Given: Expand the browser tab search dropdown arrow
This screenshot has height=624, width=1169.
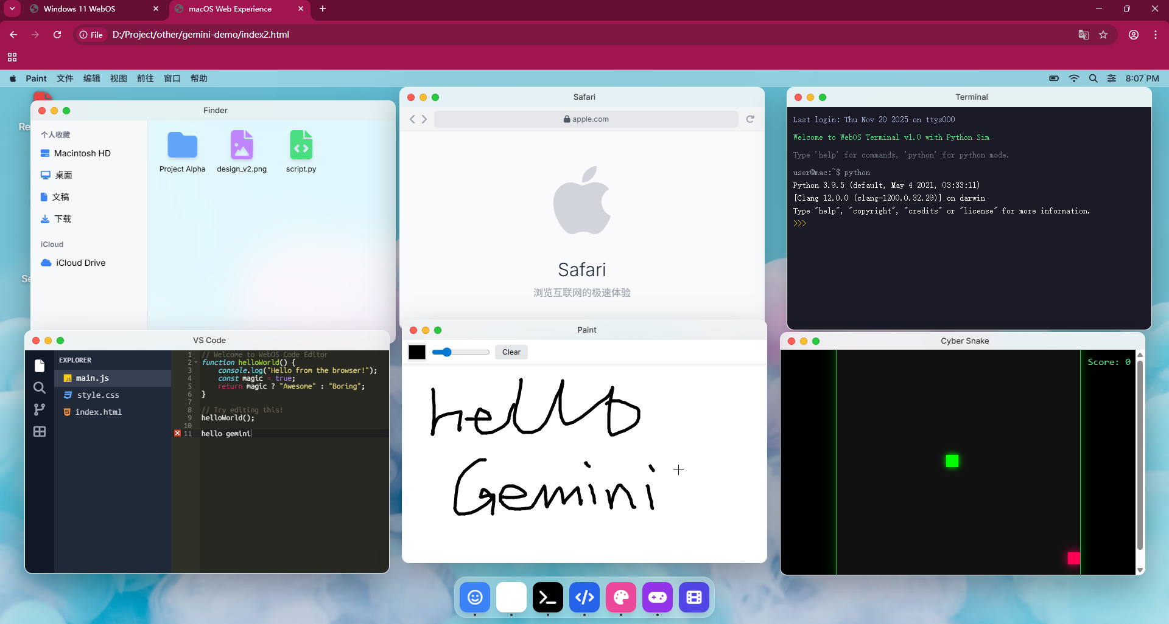Looking at the screenshot, I should click(x=12, y=9).
